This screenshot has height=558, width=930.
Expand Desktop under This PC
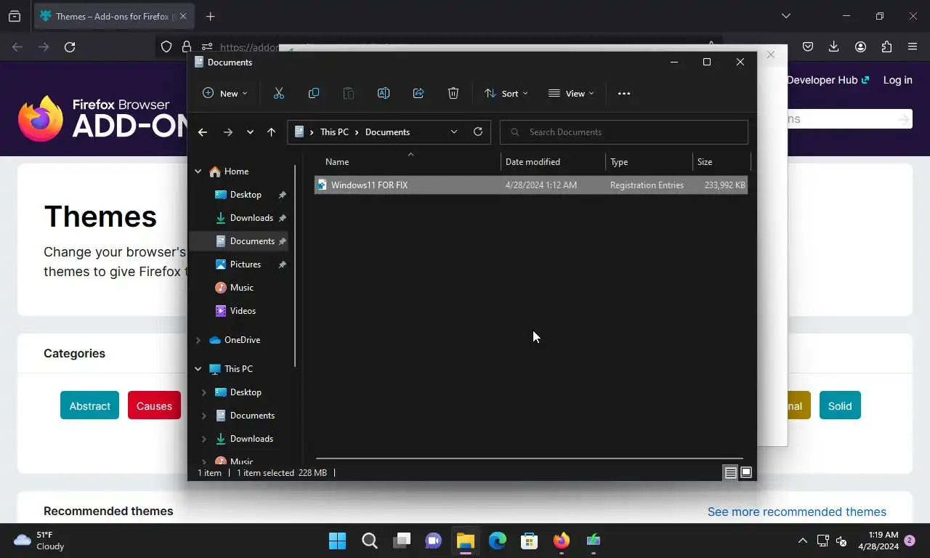click(203, 392)
